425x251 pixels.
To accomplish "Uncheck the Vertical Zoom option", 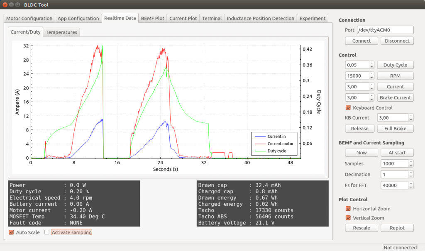I will point(348,218).
